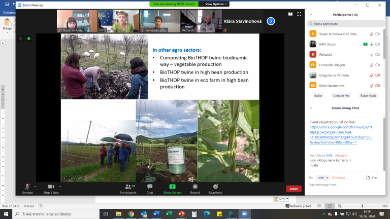The height and width of the screenshot is (219, 390).
Task: Open File Explorer from taskbar
Action: (x=118, y=214)
